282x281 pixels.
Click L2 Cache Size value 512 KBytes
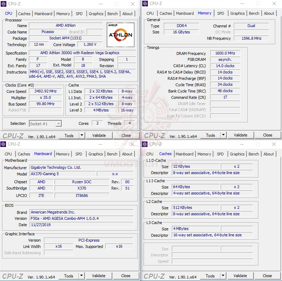click(196, 207)
